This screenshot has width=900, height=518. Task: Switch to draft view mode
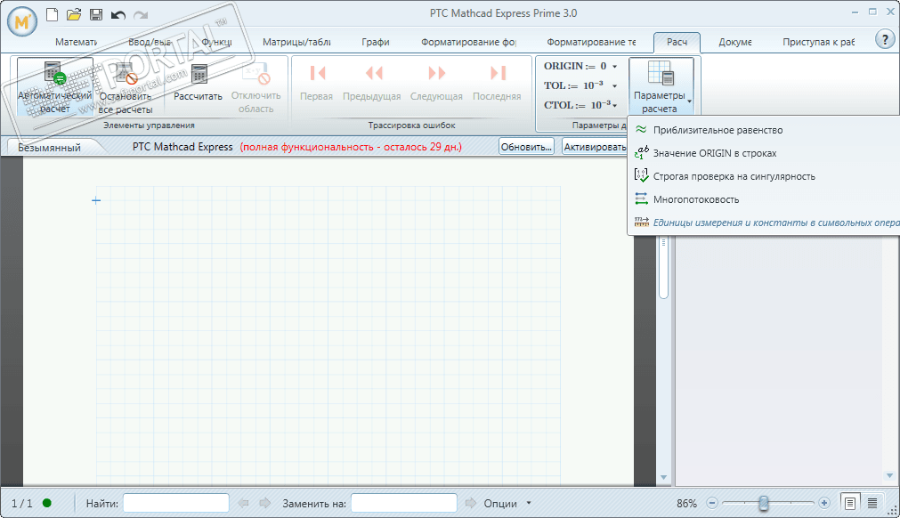pyautogui.click(x=872, y=503)
